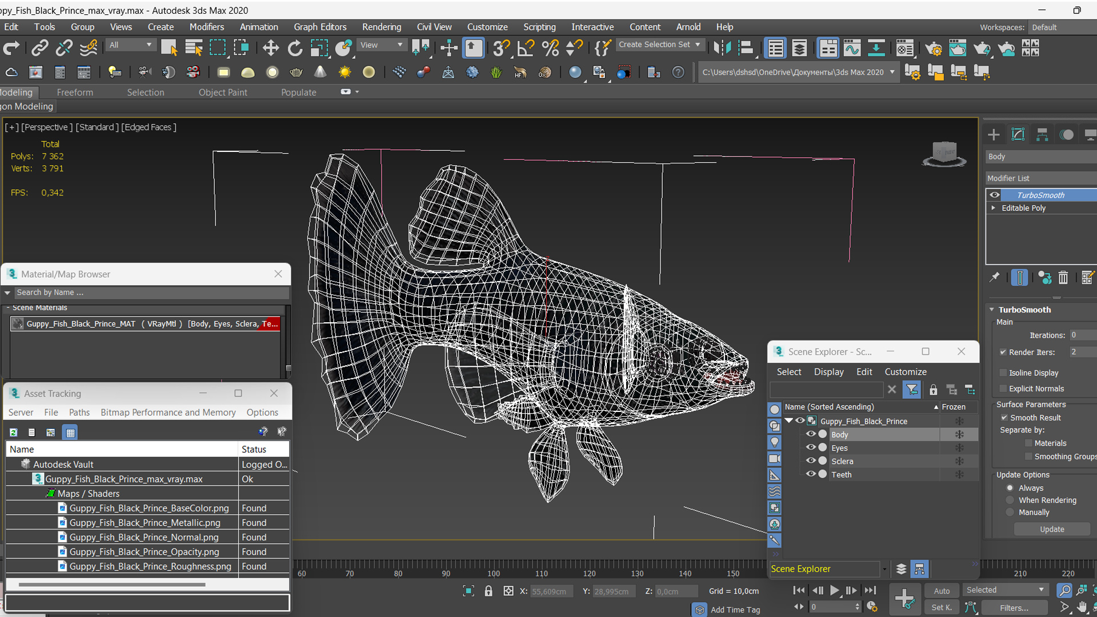Screen dimensions: 1097x617
Task: Click Update button in TurboSmooth panel
Action: coord(1052,529)
